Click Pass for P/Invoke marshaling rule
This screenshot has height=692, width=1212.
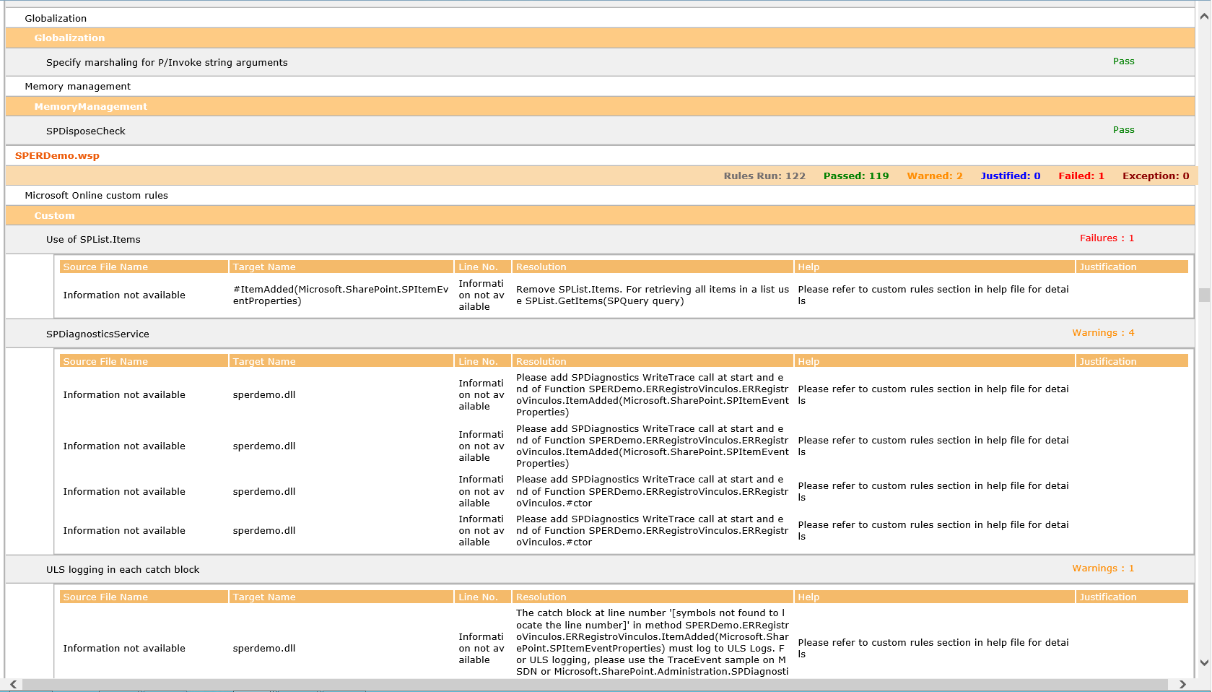click(x=1123, y=61)
